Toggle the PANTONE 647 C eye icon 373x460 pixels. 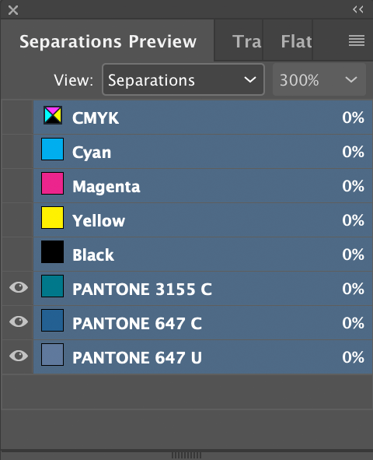pyautogui.click(x=19, y=321)
